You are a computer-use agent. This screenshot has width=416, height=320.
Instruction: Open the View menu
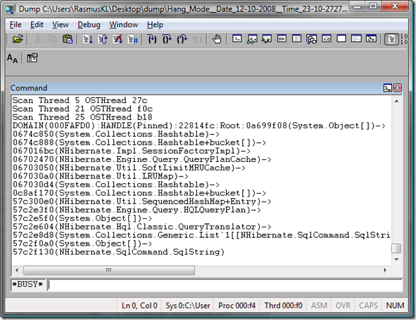pos(60,24)
